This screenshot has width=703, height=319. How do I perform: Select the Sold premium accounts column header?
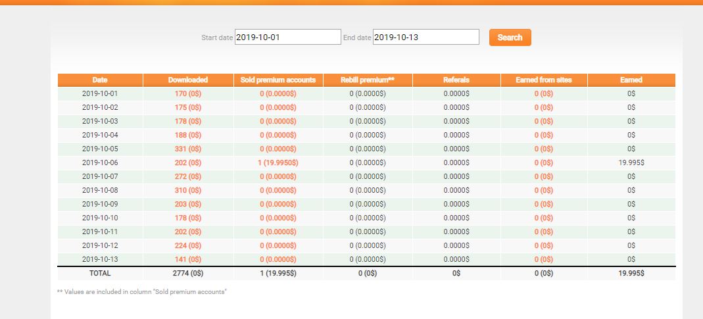(x=278, y=80)
